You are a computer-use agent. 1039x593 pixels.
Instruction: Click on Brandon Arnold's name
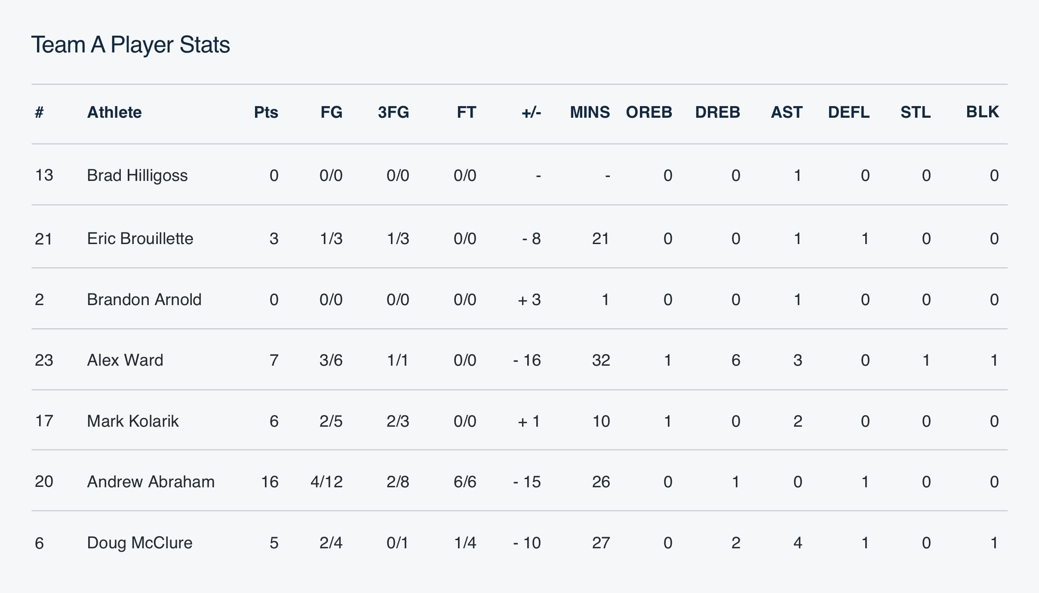144,300
